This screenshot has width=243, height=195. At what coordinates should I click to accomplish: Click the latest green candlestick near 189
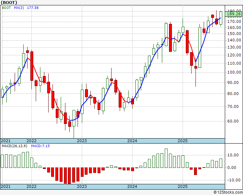221,18
